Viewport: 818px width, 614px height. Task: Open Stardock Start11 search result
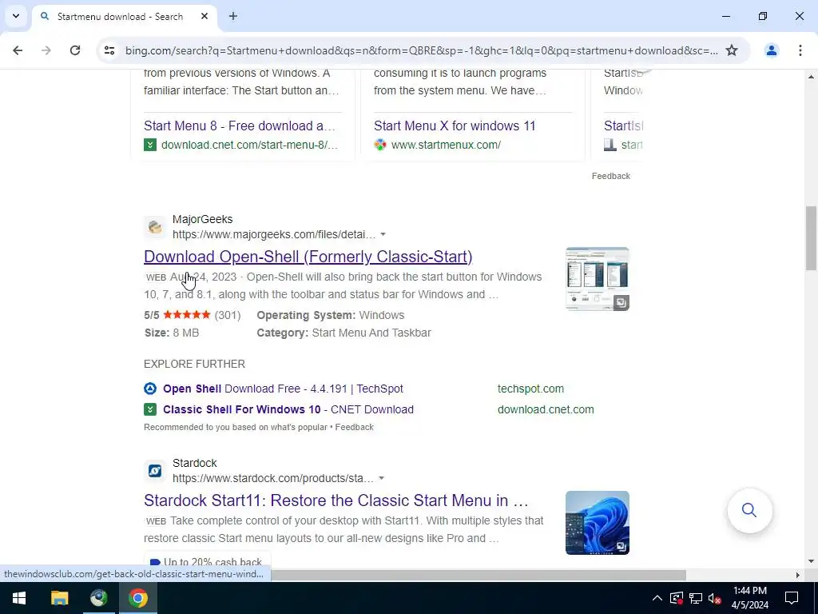tap(336, 500)
